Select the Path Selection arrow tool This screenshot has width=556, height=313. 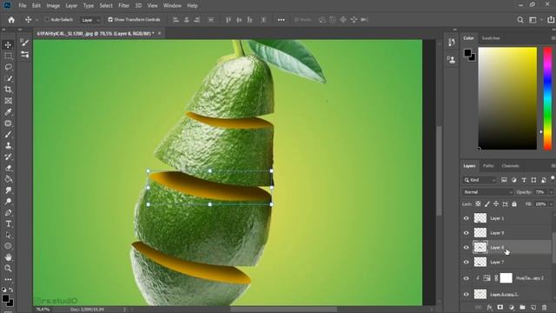point(8,235)
